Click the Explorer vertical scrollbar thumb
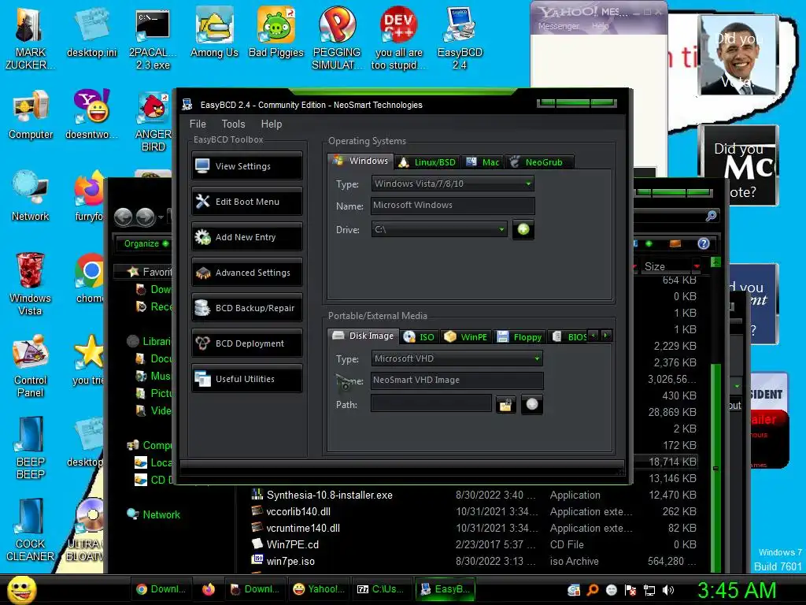Viewport: 806px width, 605px height. [715, 468]
